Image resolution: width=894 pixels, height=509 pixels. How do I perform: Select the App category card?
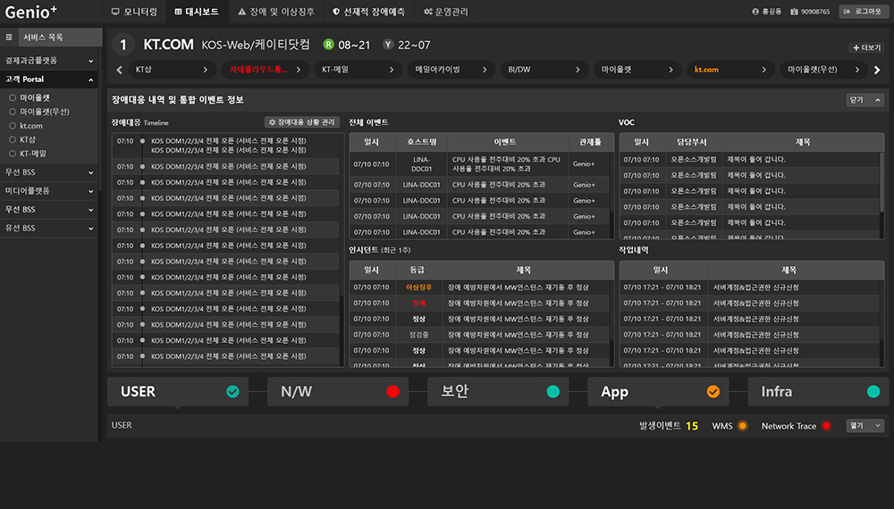click(659, 392)
